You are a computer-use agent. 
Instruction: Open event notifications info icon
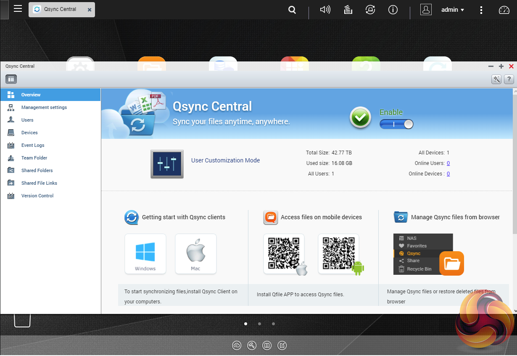(393, 10)
